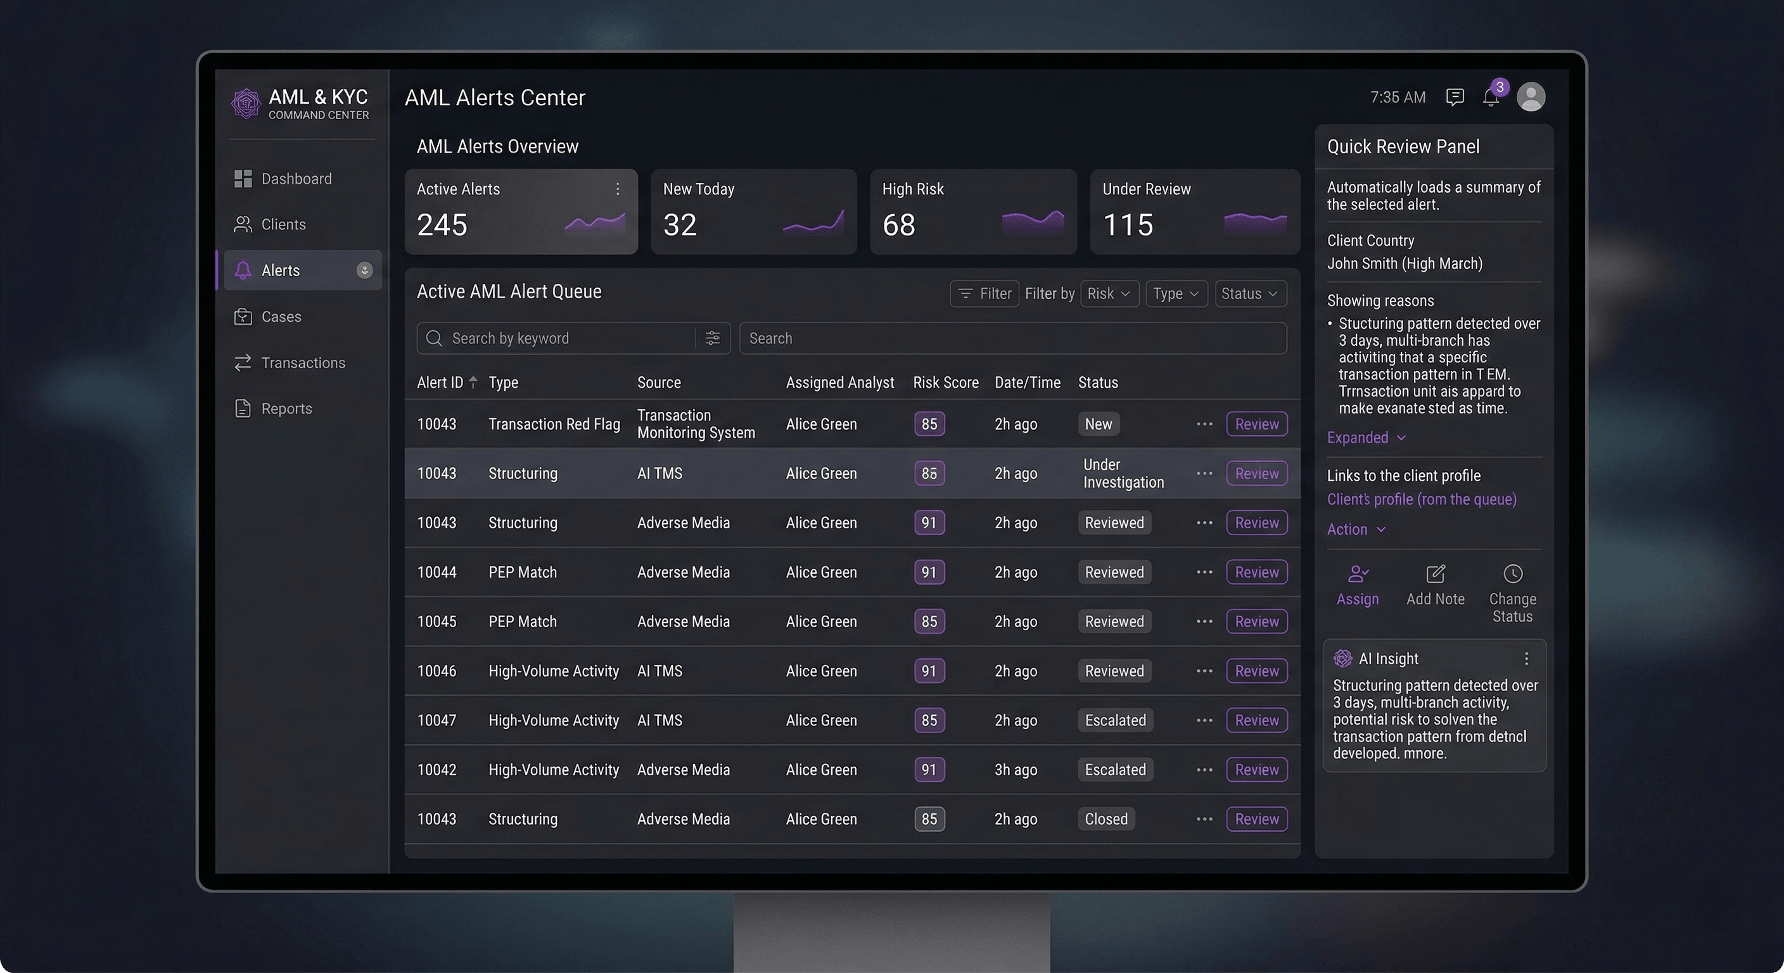This screenshot has width=1784, height=973.
Task: Open Reports from the sidebar
Action: point(286,408)
